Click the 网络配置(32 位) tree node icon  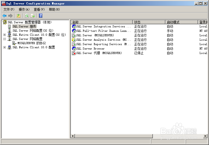click(x=9, y=31)
